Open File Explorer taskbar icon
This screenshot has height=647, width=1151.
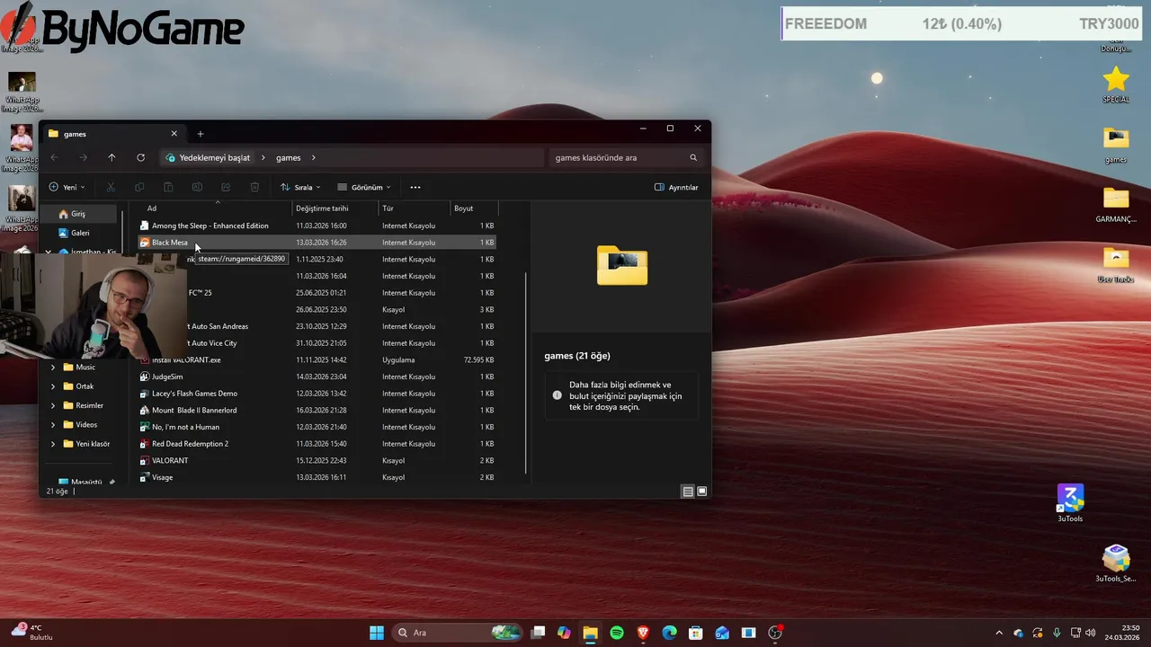pyautogui.click(x=590, y=633)
